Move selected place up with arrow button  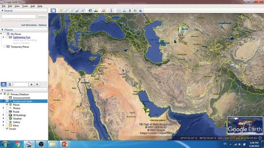(31, 84)
